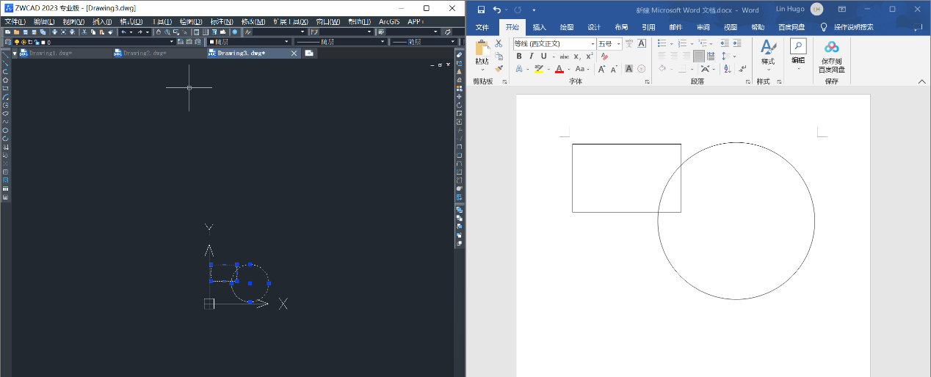Decrease font size with shrink font icon
931x377 pixels.
[614, 69]
